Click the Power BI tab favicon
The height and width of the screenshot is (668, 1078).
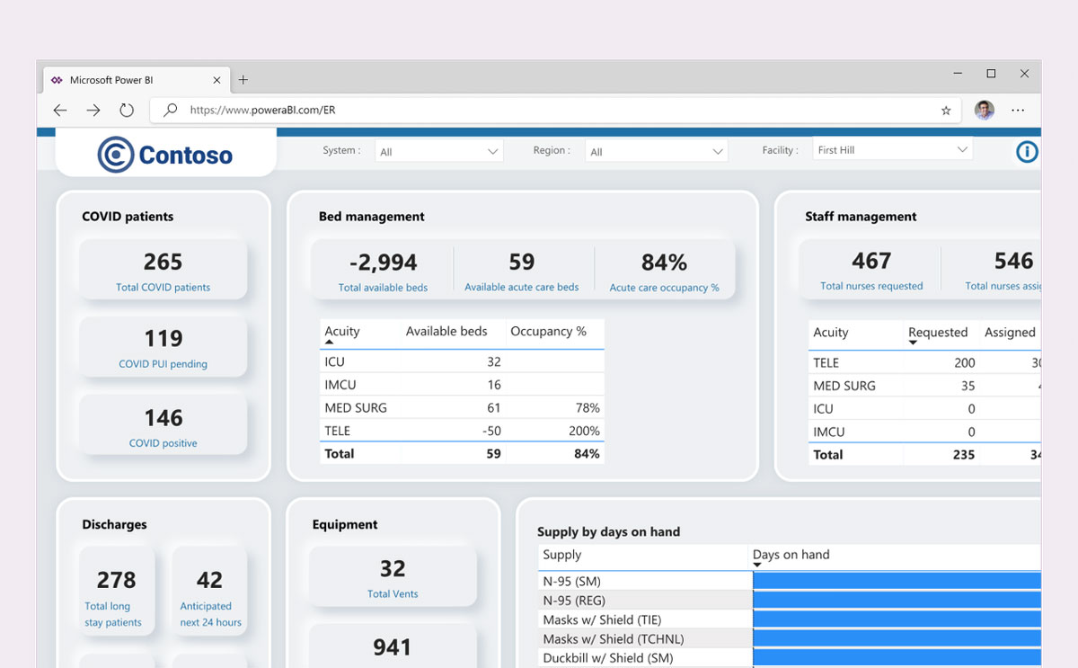[x=57, y=80]
